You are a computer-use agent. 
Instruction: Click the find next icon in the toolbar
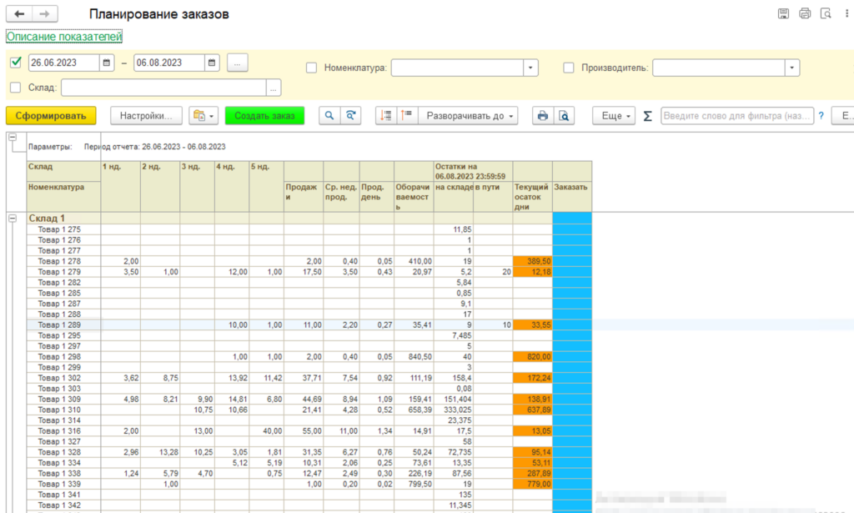pyautogui.click(x=351, y=115)
